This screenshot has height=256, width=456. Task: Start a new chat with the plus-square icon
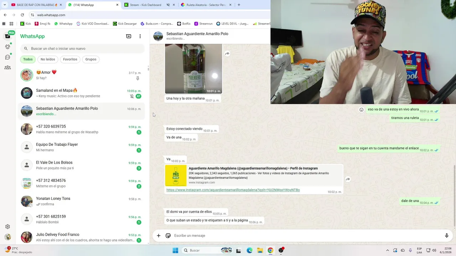coord(129,36)
